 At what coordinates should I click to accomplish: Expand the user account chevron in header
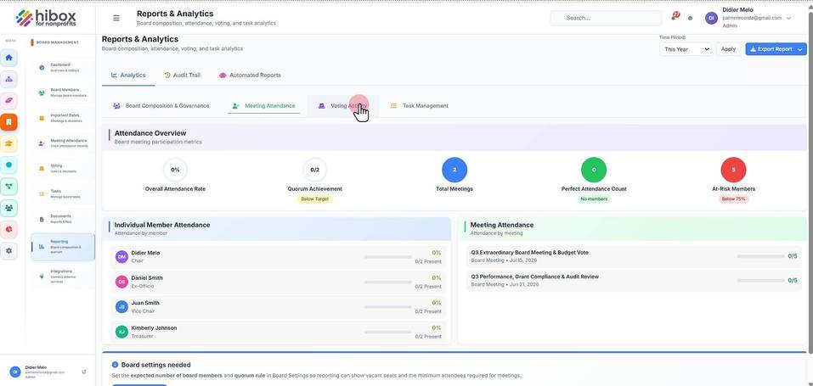(788, 18)
